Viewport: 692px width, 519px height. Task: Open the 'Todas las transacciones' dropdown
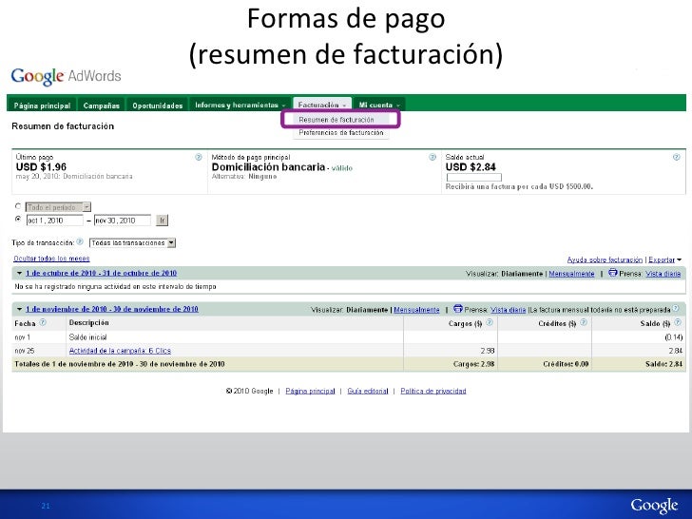coord(132,242)
